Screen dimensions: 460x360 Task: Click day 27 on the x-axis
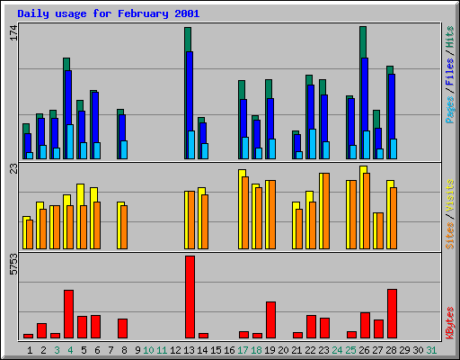[x=377, y=350]
